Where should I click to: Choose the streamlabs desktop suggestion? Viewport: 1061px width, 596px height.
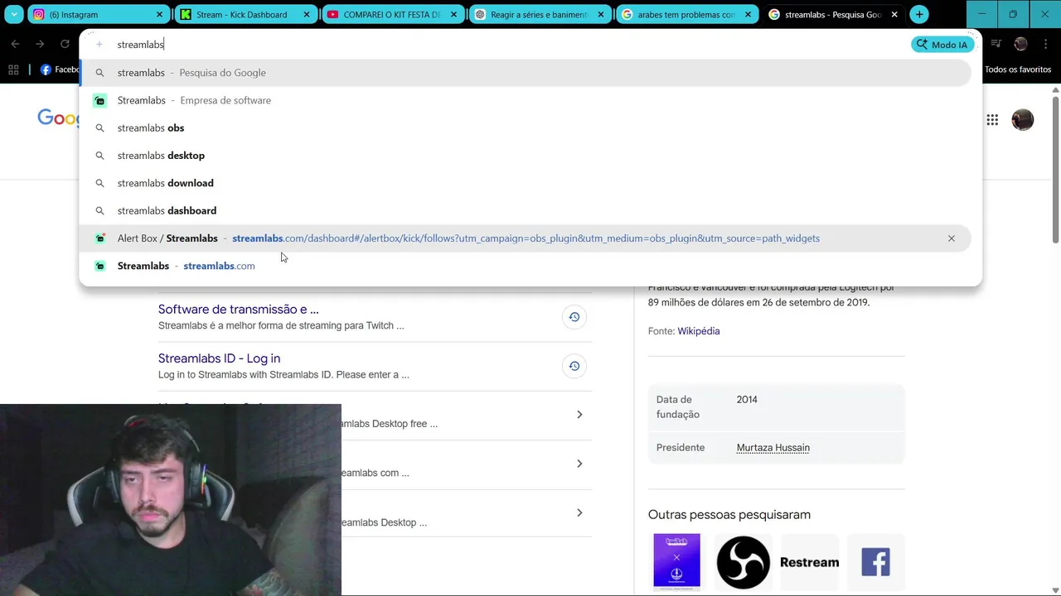coord(526,156)
